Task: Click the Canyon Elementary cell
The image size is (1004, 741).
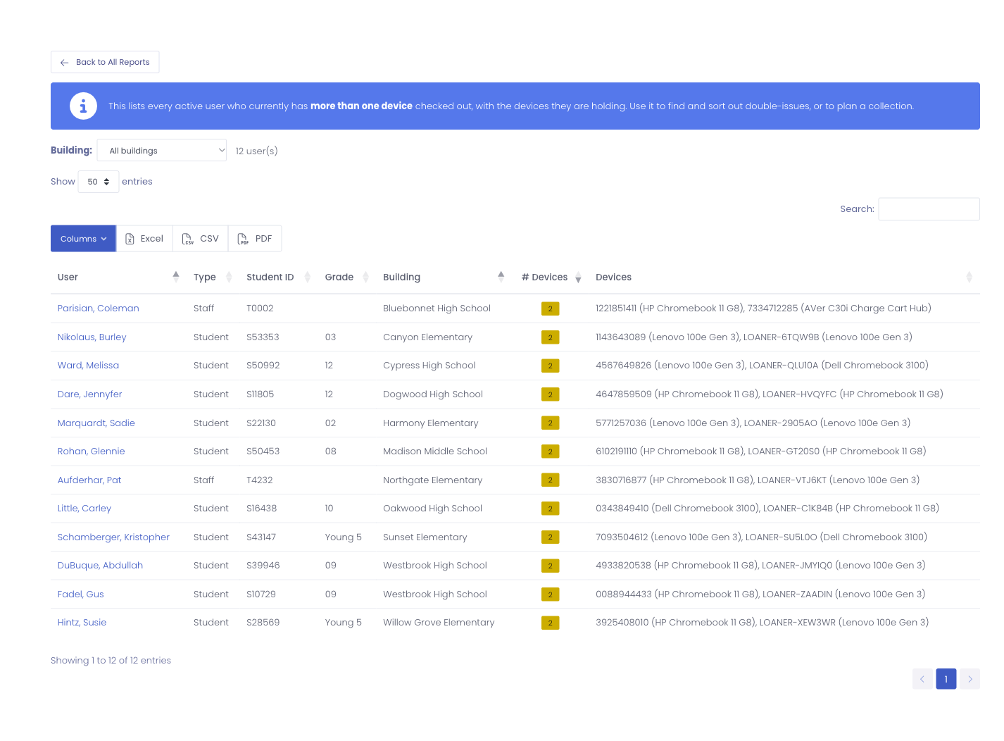Action: pyautogui.click(x=427, y=337)
